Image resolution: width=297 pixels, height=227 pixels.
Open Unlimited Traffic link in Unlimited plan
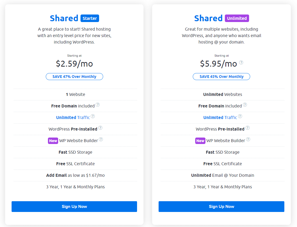220,118
